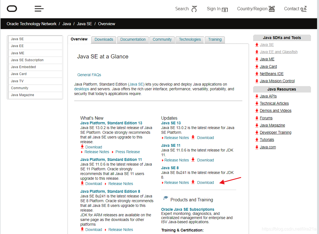The image size is (319, 234).
Task: Click the red arrow icon next to Tutorials
Action: click(257, 140)
